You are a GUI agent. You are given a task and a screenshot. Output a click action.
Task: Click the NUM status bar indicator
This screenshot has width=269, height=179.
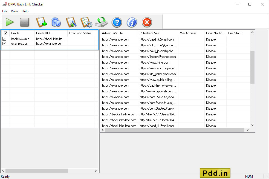point(249,177)
